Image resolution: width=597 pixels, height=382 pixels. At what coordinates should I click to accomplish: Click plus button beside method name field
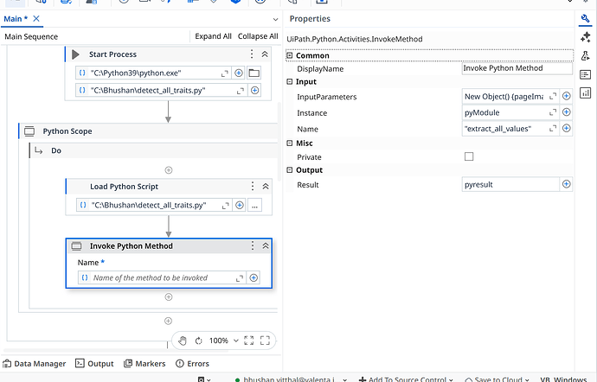254,278
